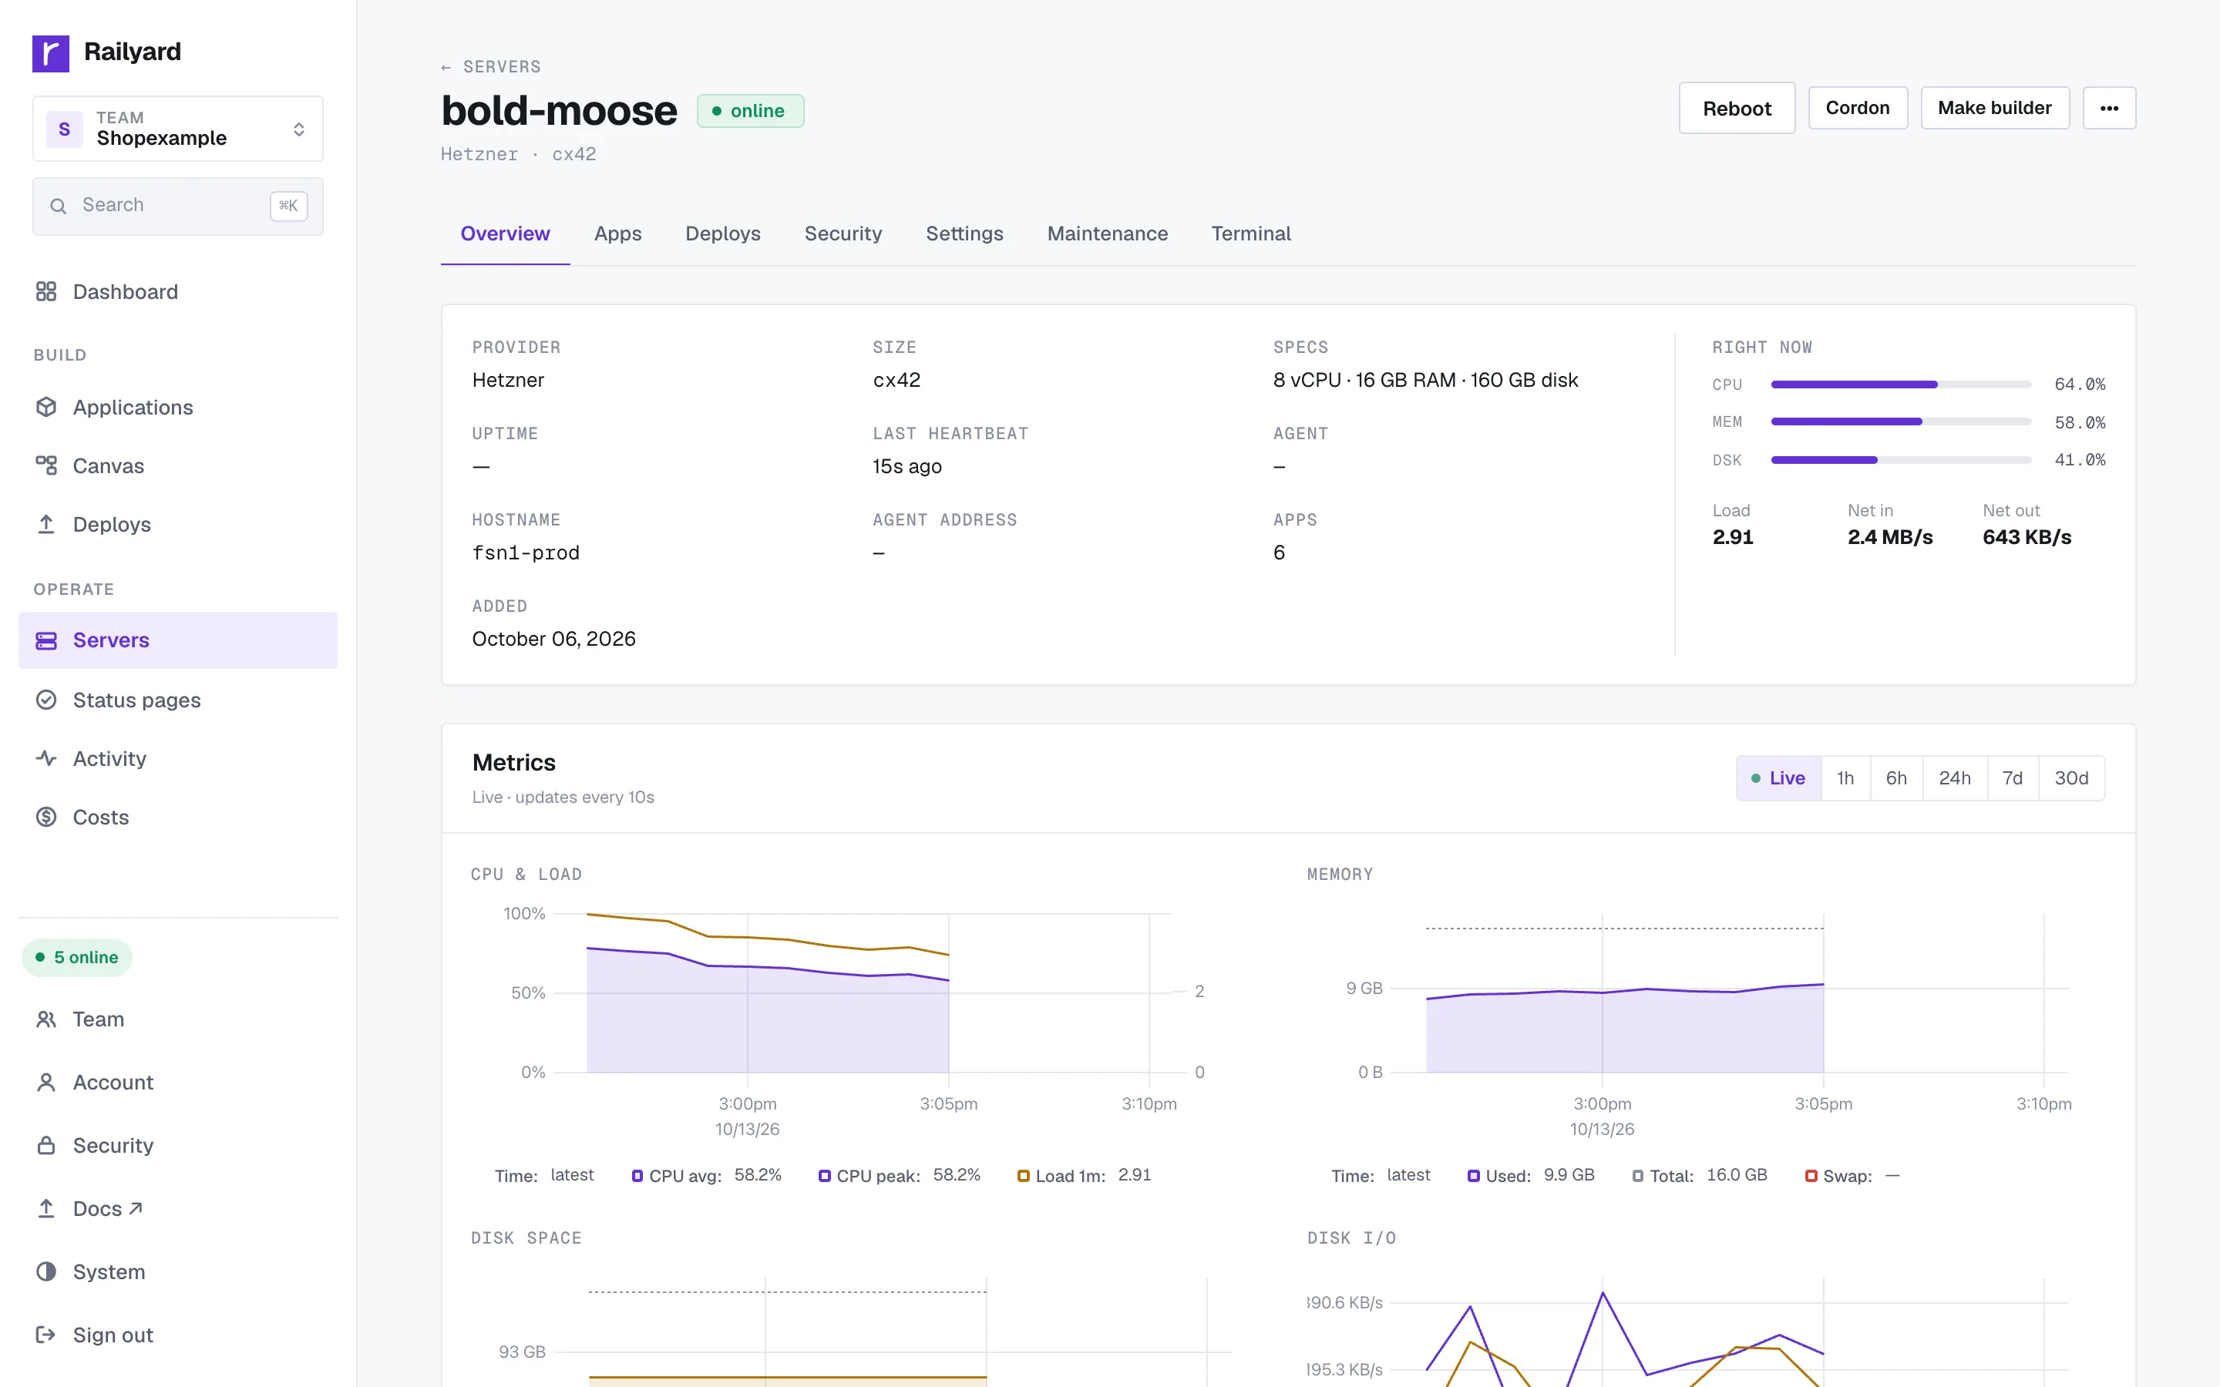Click the Servers rack icon
Screen dimensions: 2220x1387
point(46,640)
